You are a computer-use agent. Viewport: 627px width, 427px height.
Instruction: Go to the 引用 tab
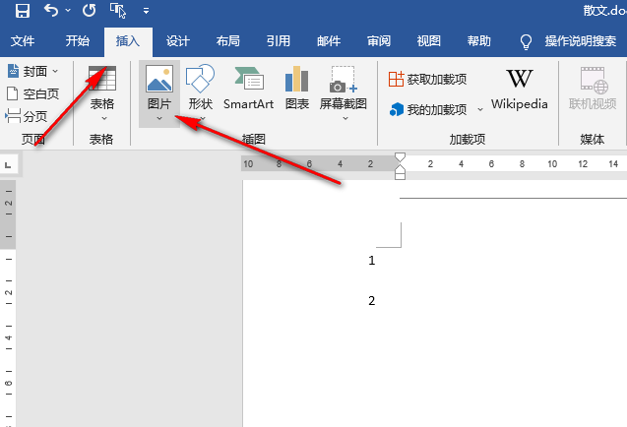[x=279, y=40]
